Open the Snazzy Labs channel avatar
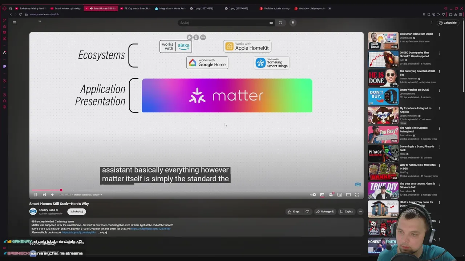The height and width of the screenshot is (261, 465). pos(33,211)
